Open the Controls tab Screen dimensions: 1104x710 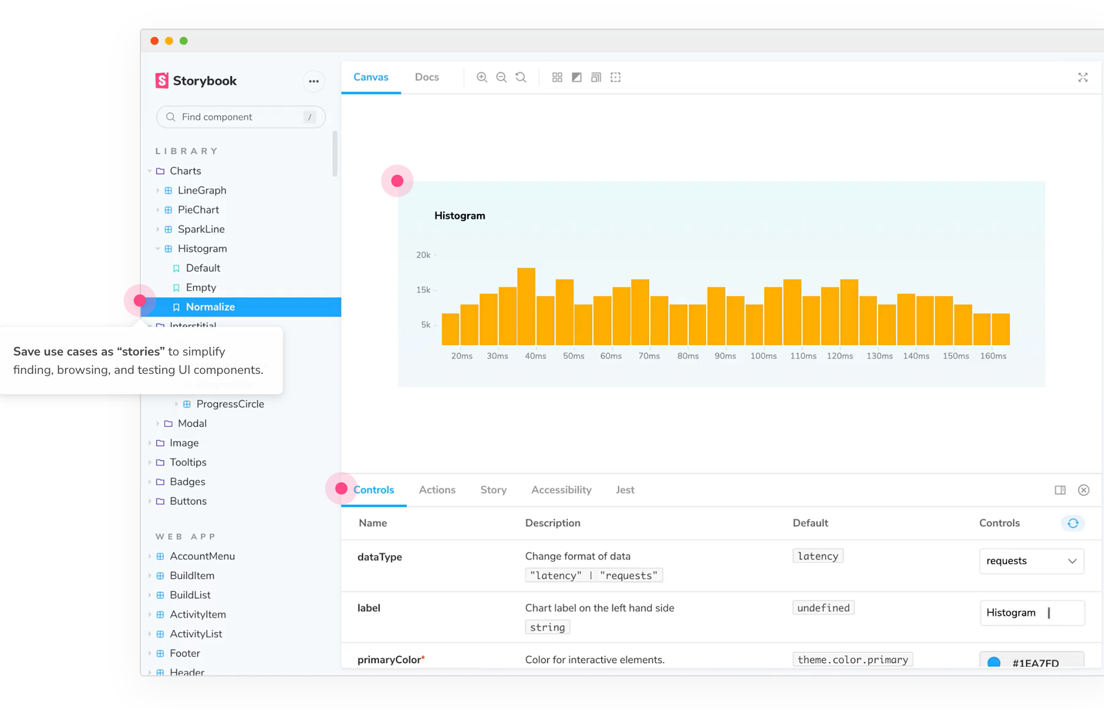click(374, 490)
